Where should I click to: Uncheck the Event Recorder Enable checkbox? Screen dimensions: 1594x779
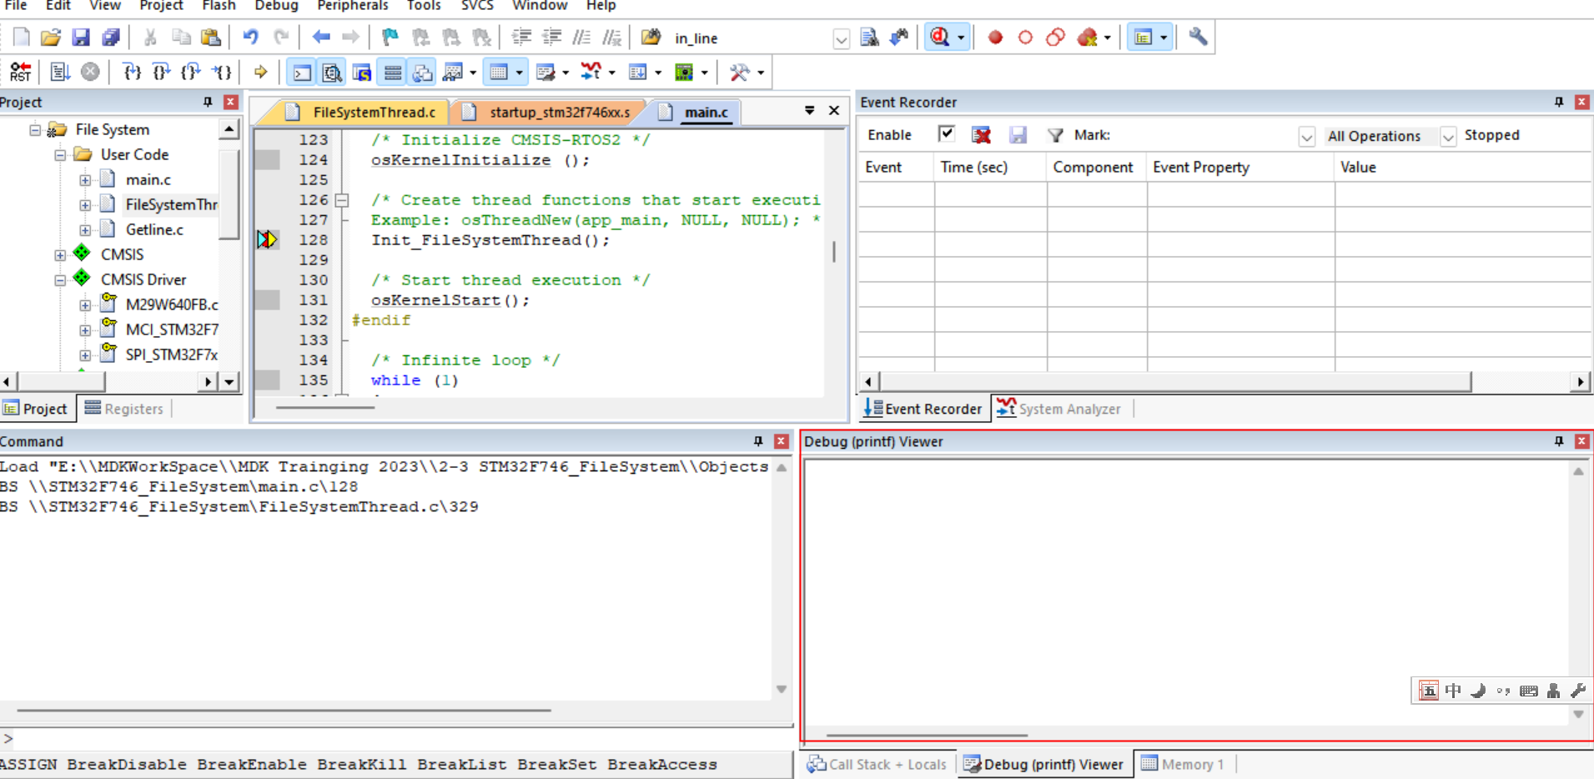tap(946, 134)
